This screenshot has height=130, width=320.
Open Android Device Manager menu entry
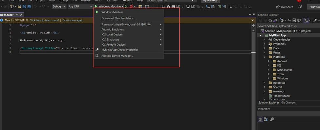[x=129, y=56]
